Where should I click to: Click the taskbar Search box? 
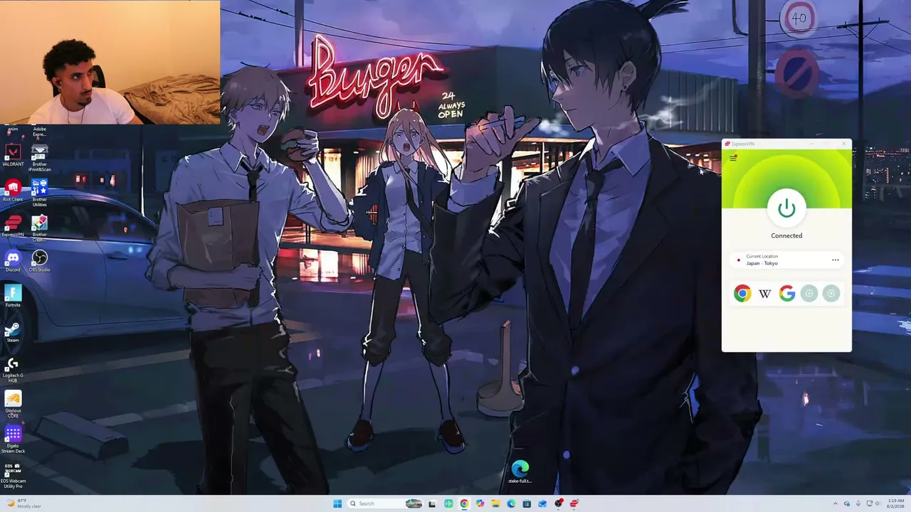[x=385, y=503]
